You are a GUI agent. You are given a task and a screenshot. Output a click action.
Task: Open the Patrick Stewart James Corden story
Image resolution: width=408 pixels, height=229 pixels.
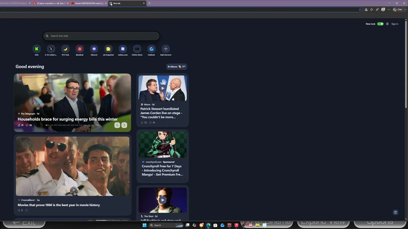[161, 113]
